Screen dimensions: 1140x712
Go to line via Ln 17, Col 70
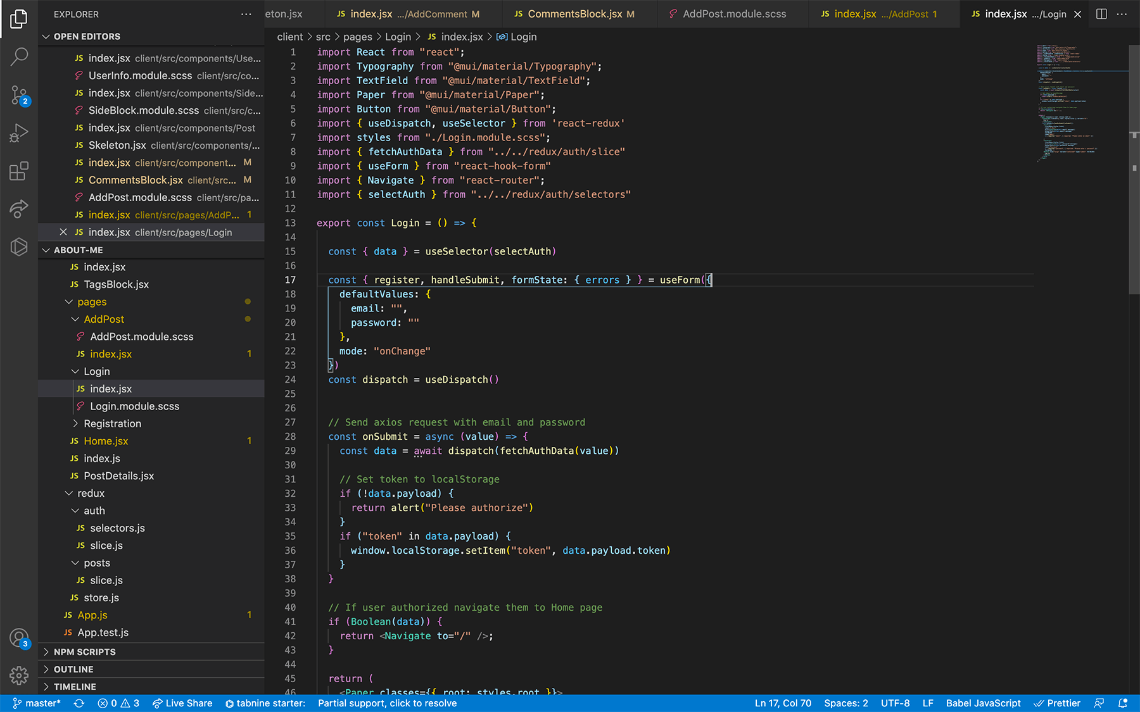click(783, 703)
